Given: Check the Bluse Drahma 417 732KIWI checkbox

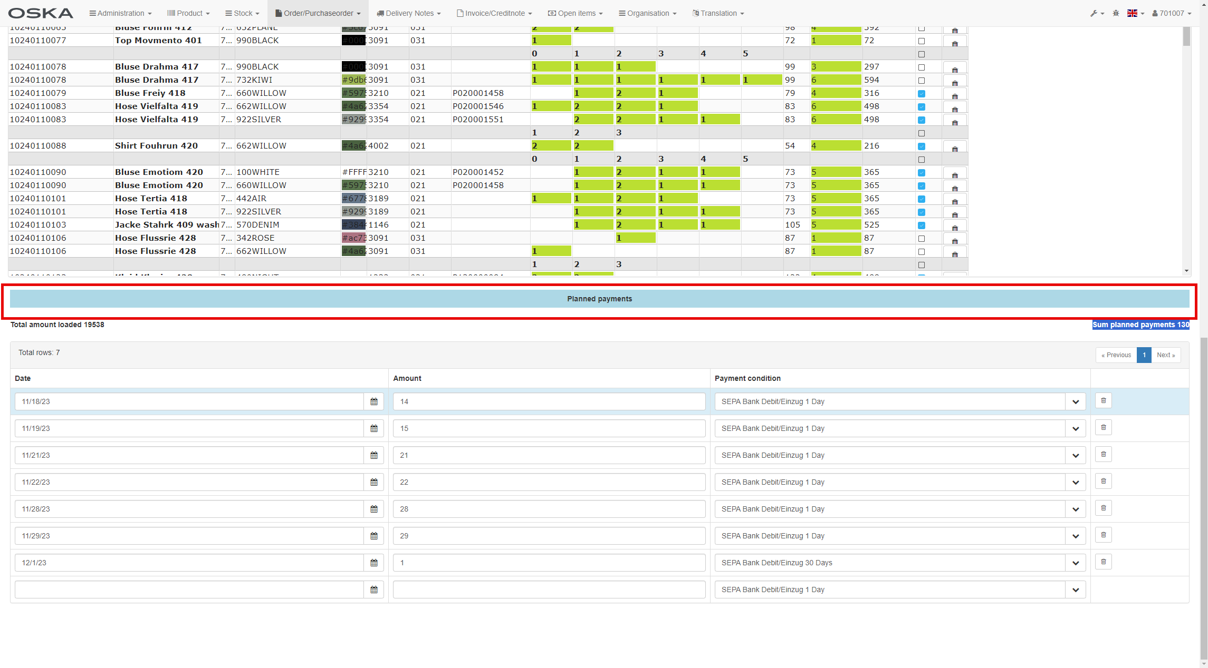Looking at the screenshot, I should click(921, 81).
